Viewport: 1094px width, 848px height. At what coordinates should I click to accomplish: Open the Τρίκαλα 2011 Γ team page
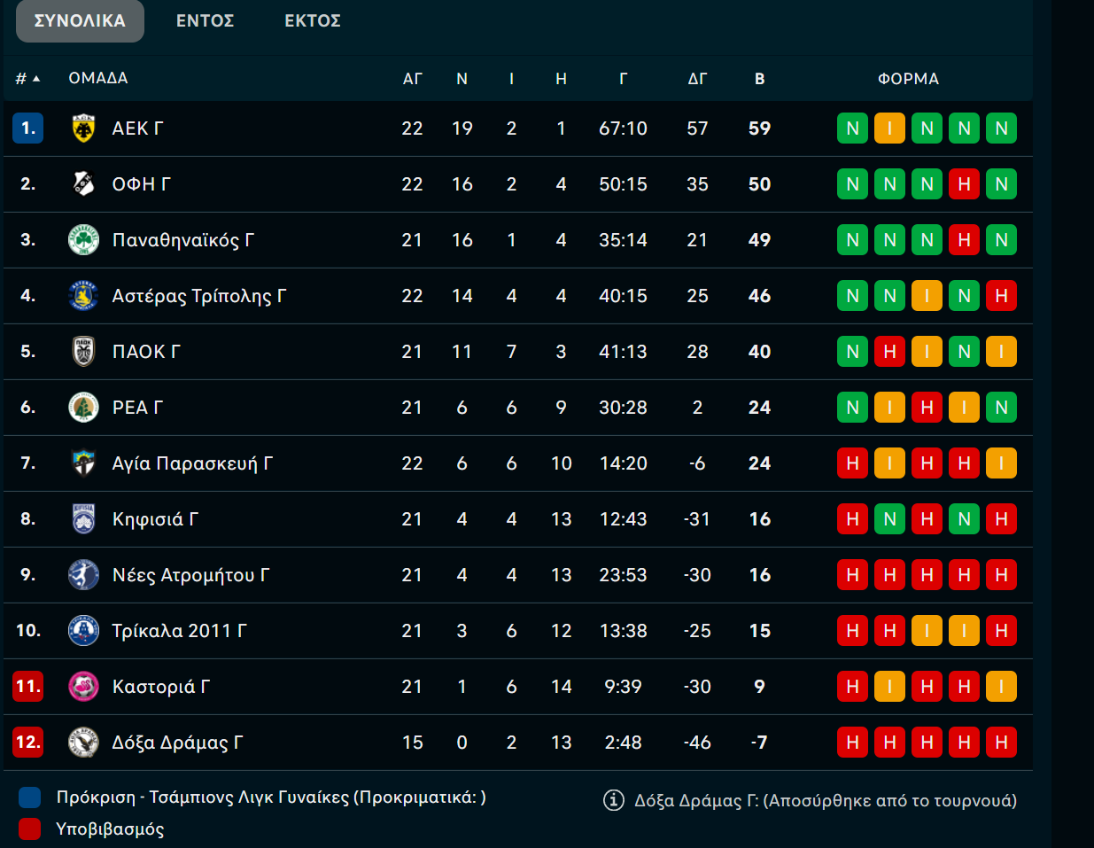pyautogui.click(x=179, y=631)
